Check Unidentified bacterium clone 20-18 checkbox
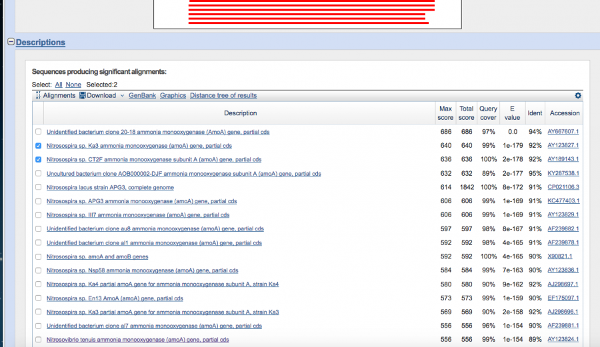 point(38,131)
